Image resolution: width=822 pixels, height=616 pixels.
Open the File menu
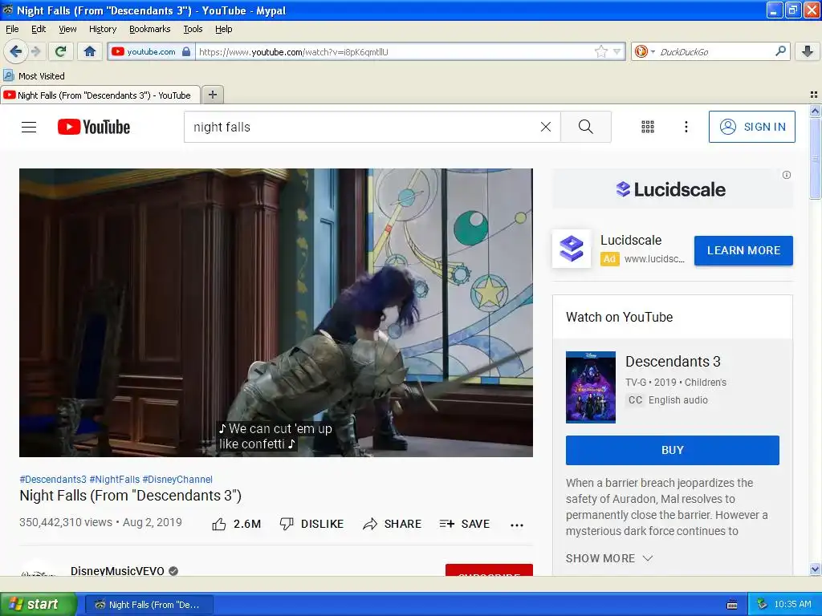tap(12, 29)
